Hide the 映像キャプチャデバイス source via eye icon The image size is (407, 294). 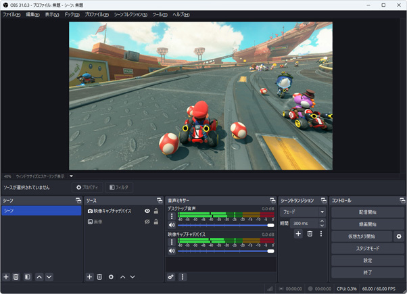click(x=147, y=211)
